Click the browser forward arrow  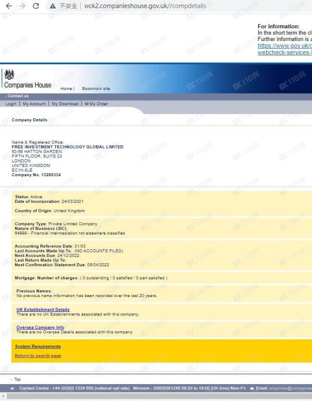[x=23, y=6]
